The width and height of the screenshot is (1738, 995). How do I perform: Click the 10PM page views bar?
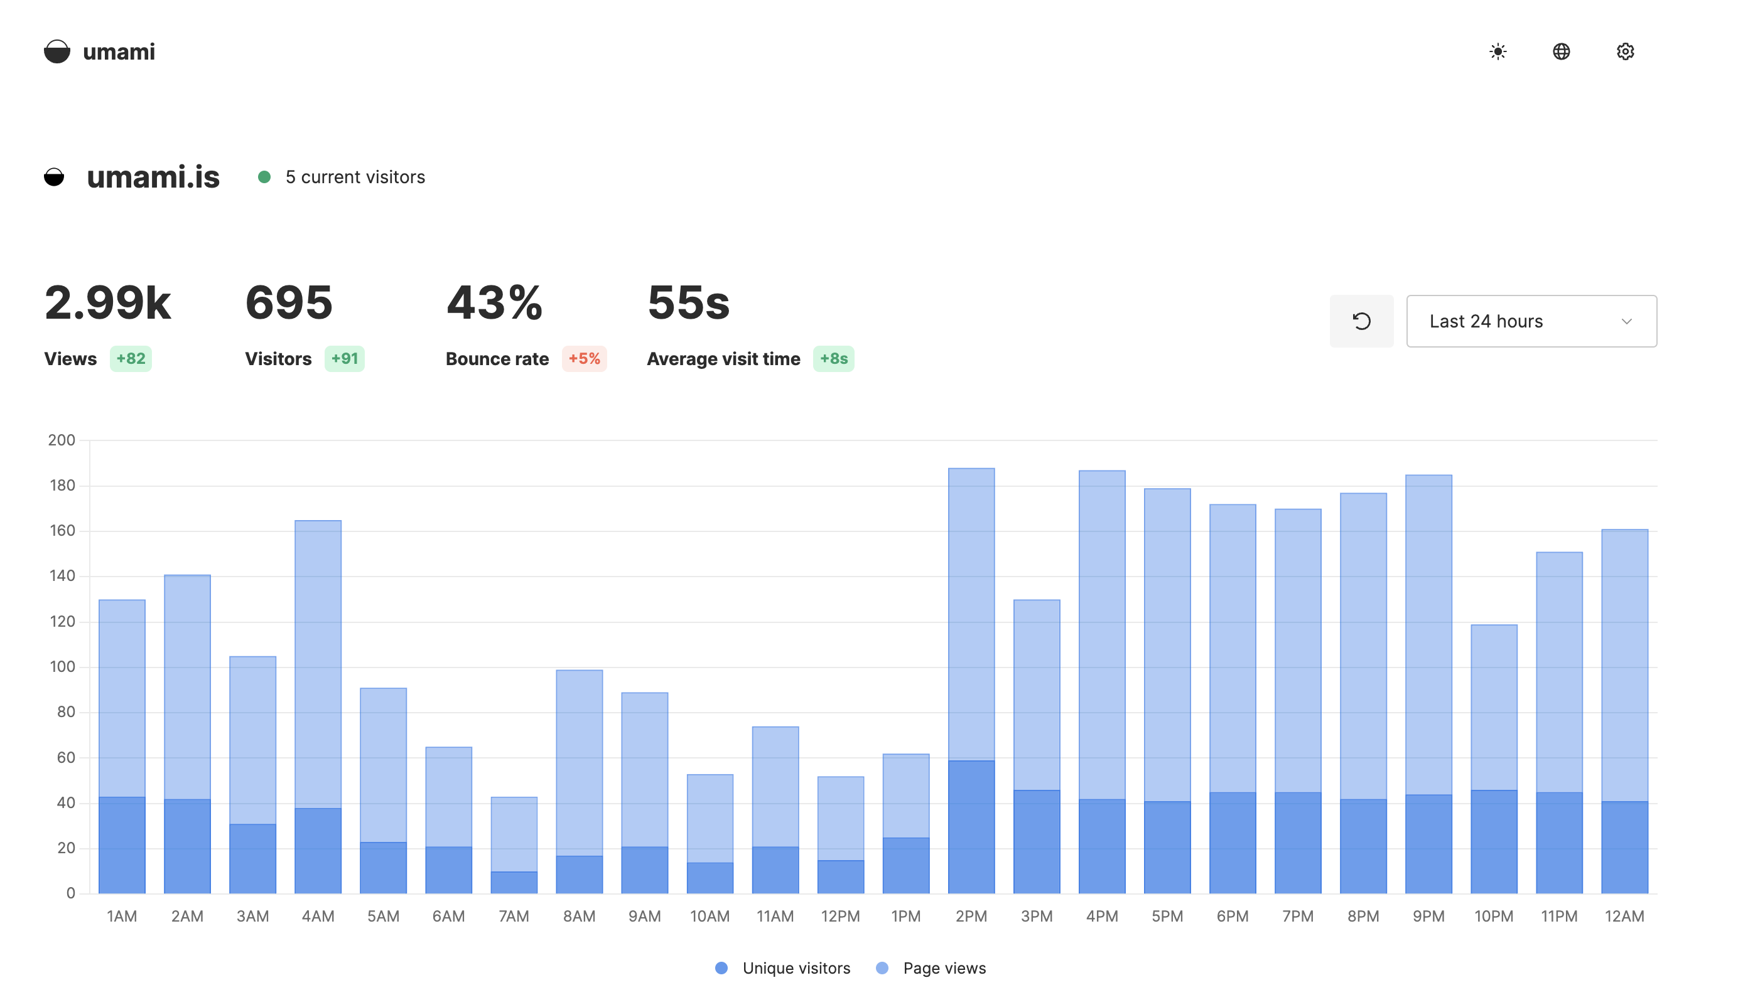pyautogui.click(x=1494, y=708)
